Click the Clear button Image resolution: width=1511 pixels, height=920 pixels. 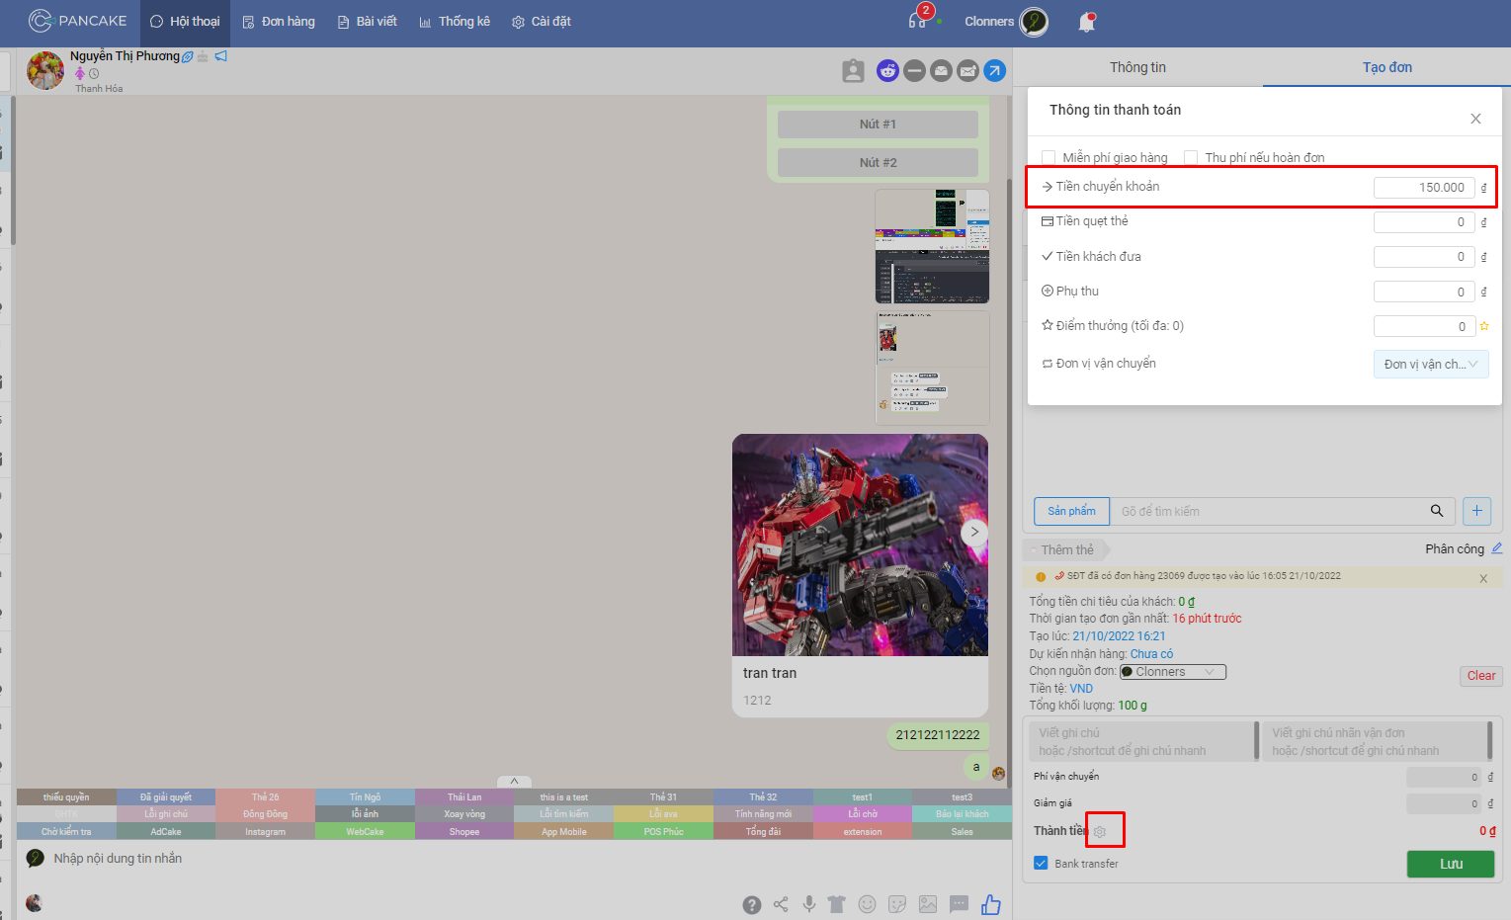click(1480, 676)
